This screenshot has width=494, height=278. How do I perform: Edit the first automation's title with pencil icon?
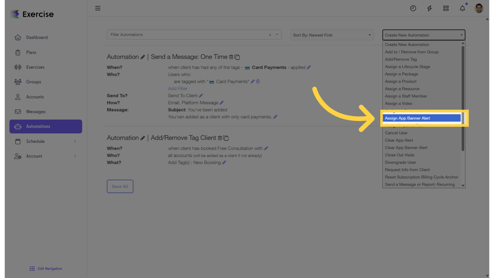142,56
